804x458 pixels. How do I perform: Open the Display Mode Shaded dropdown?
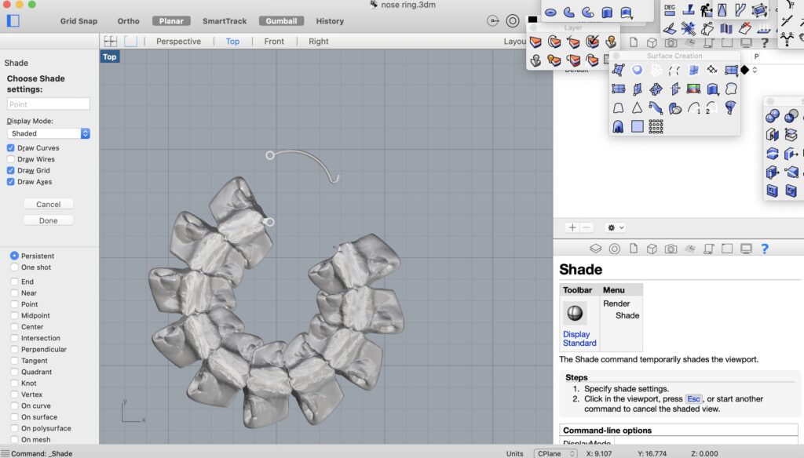point(49,133)
